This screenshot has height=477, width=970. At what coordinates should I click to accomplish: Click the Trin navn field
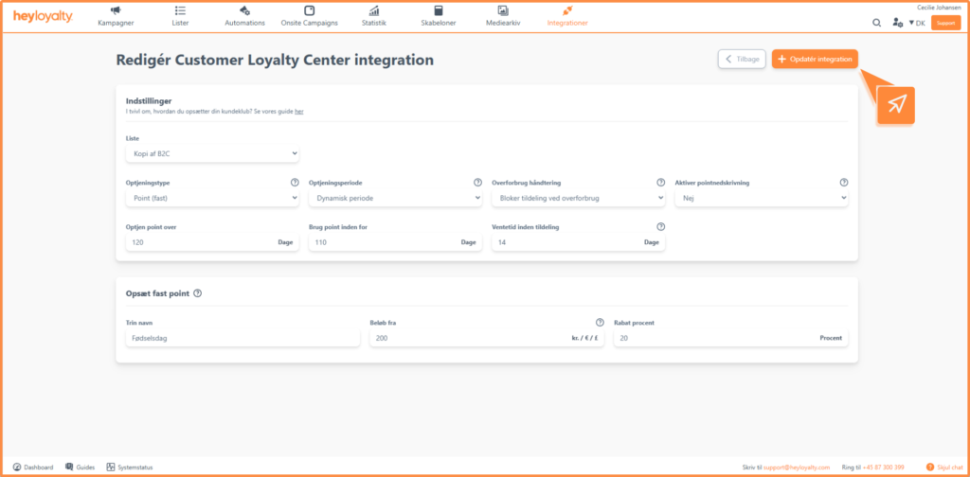[x=242, y=338]
